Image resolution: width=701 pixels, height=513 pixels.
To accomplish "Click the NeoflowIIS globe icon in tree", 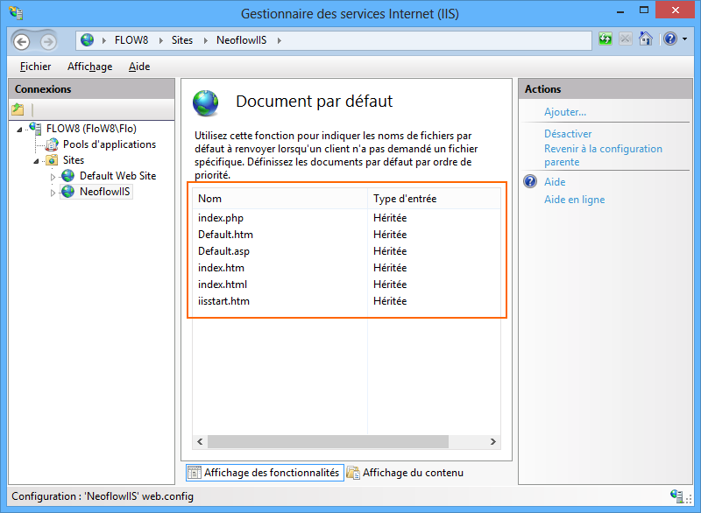I will pos(68,192).
